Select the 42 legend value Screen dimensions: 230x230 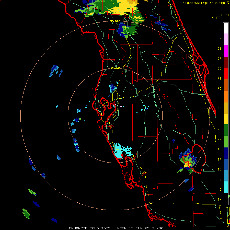point(220,89)
